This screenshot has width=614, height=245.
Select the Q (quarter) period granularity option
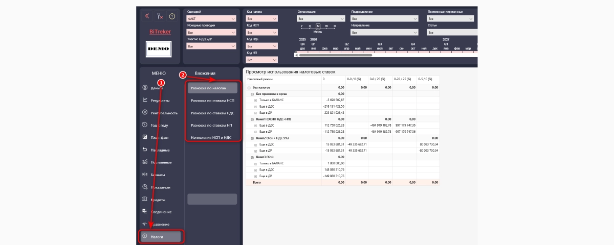point(310,26)
